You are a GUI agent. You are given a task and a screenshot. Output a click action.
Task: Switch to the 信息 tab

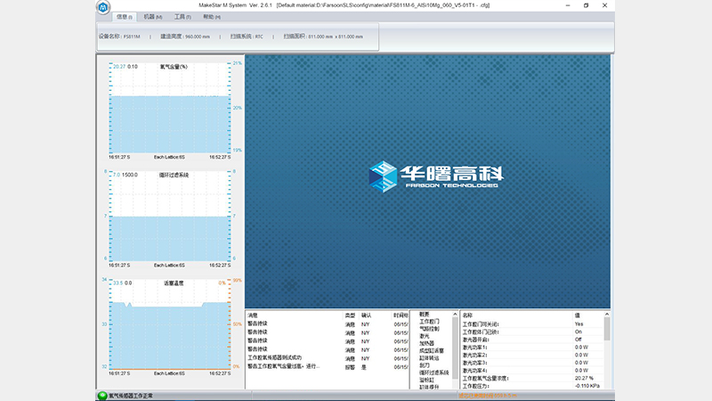(x=124, y=17)
